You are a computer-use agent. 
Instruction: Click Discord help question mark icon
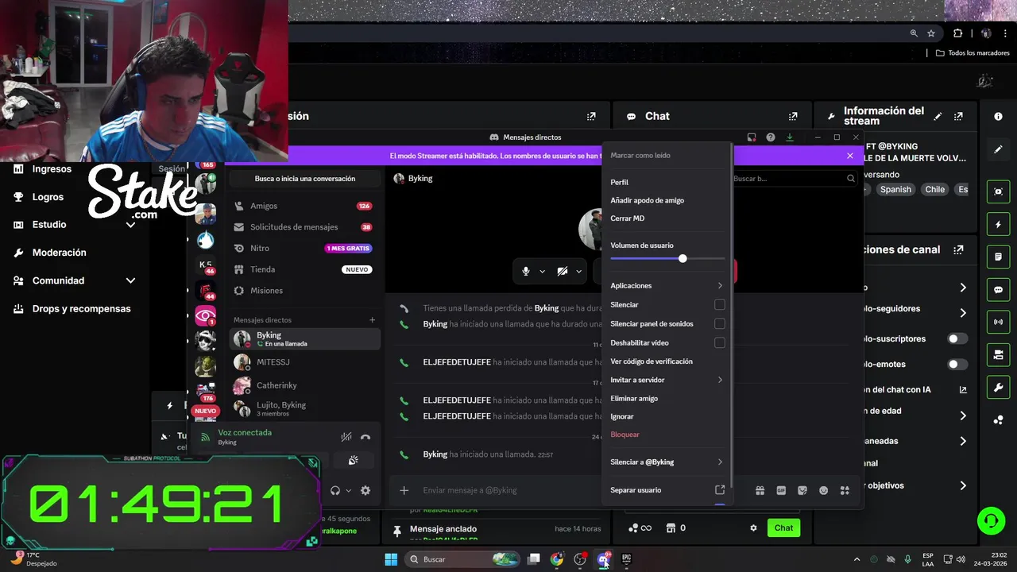point(771,137)
